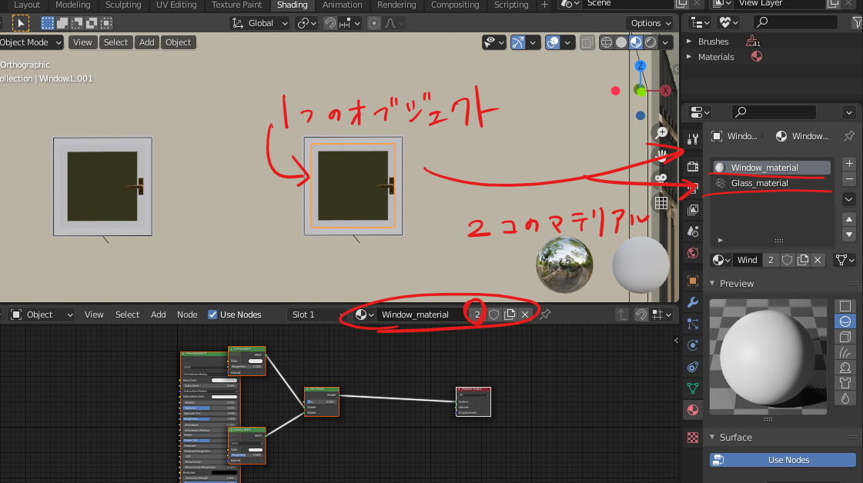Open the Animation workspace tab
This screenshot has width=863, height=483.
(x=342, y=5)
